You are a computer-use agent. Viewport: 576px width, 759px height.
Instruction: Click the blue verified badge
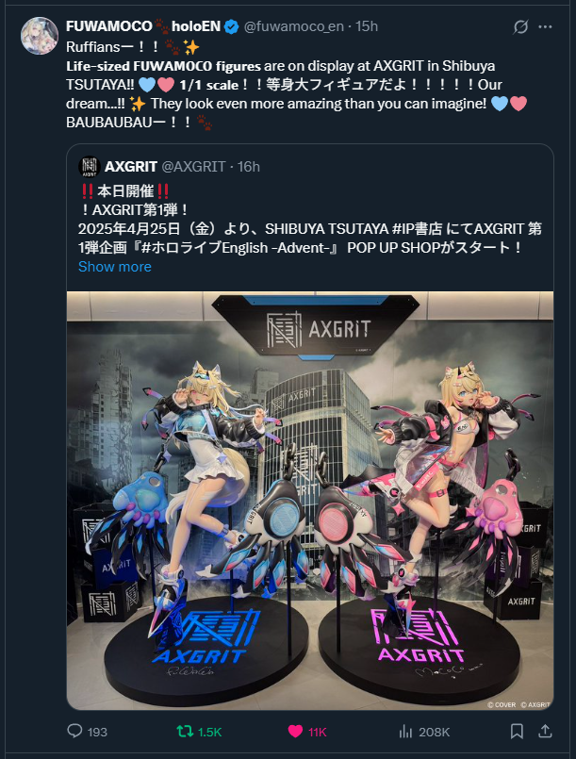click(x=232, y=26)
